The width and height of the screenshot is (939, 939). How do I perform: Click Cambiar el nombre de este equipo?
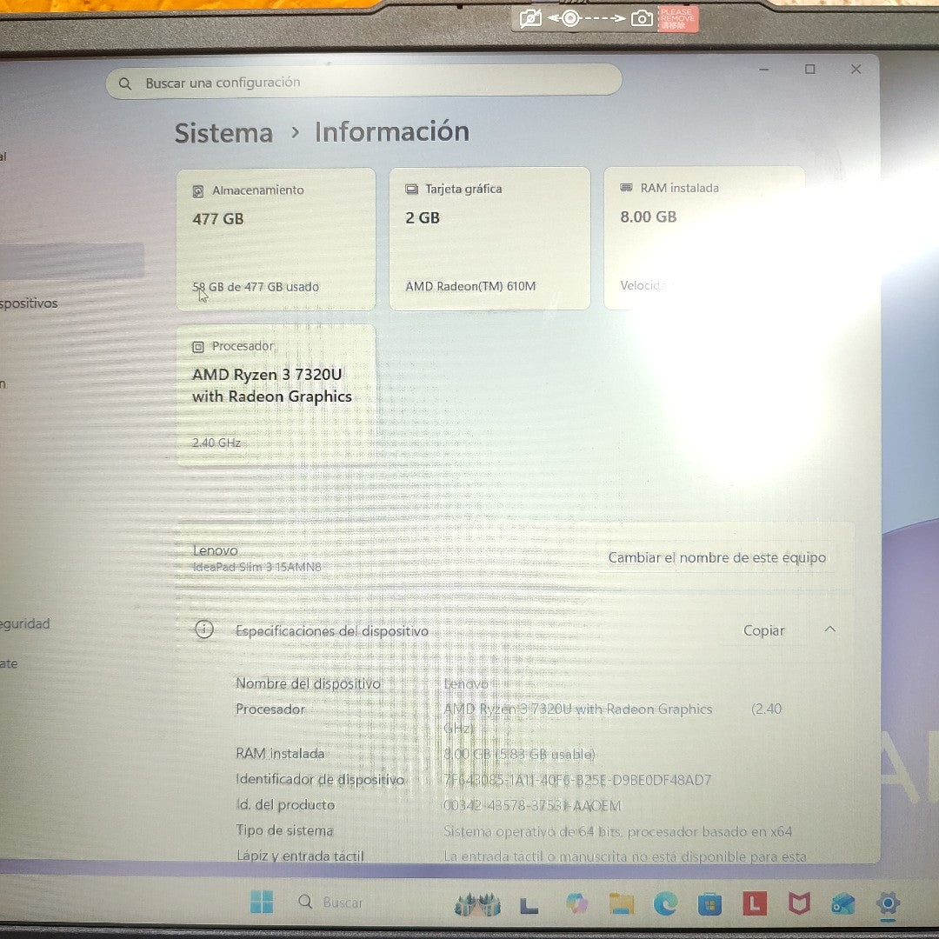[716, 557]
